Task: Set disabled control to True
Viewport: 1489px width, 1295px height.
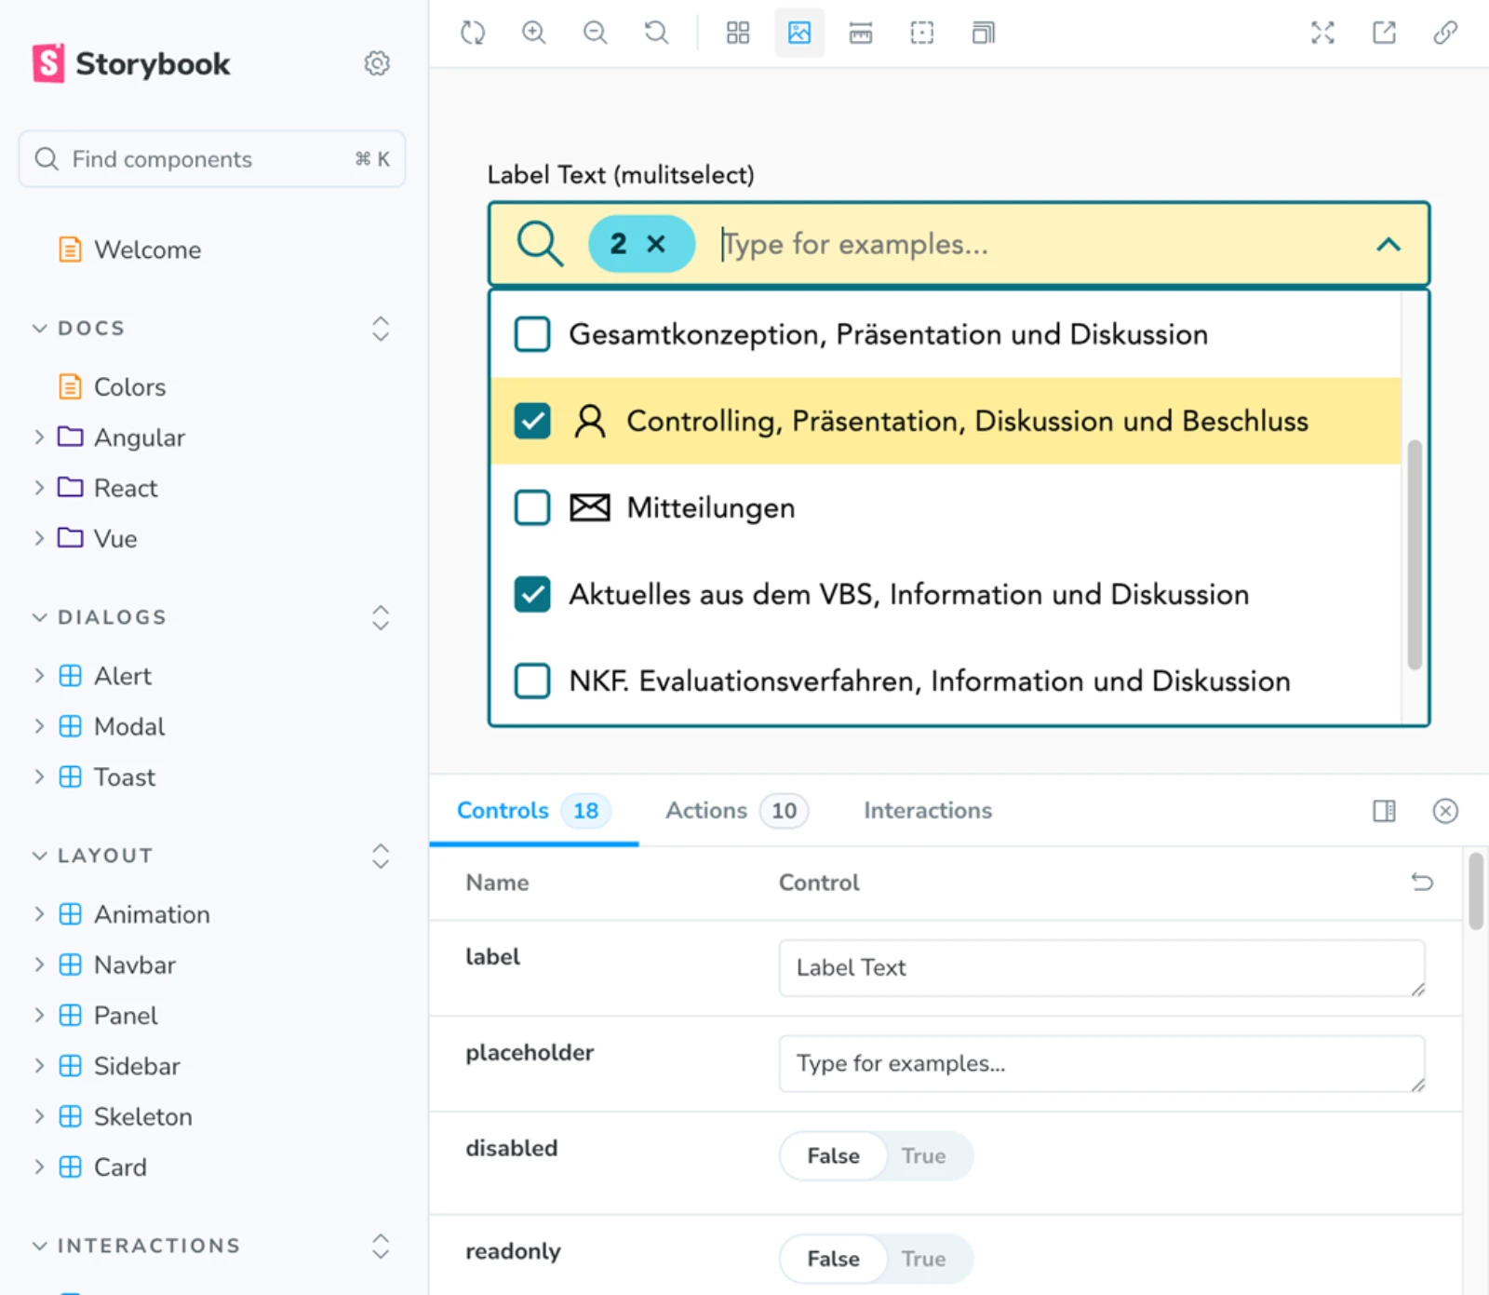Action: [x=923, y=1155]
